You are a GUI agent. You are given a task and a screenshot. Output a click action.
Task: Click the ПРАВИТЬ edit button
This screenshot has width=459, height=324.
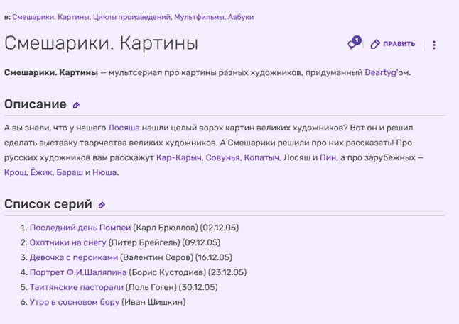392,44
